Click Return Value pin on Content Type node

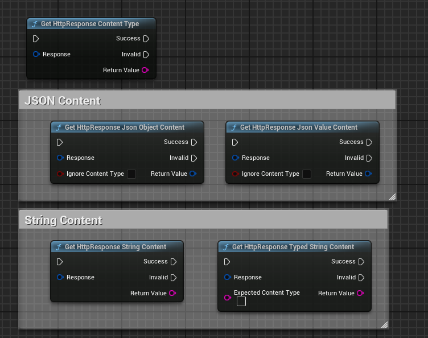(x=145, y=71)
